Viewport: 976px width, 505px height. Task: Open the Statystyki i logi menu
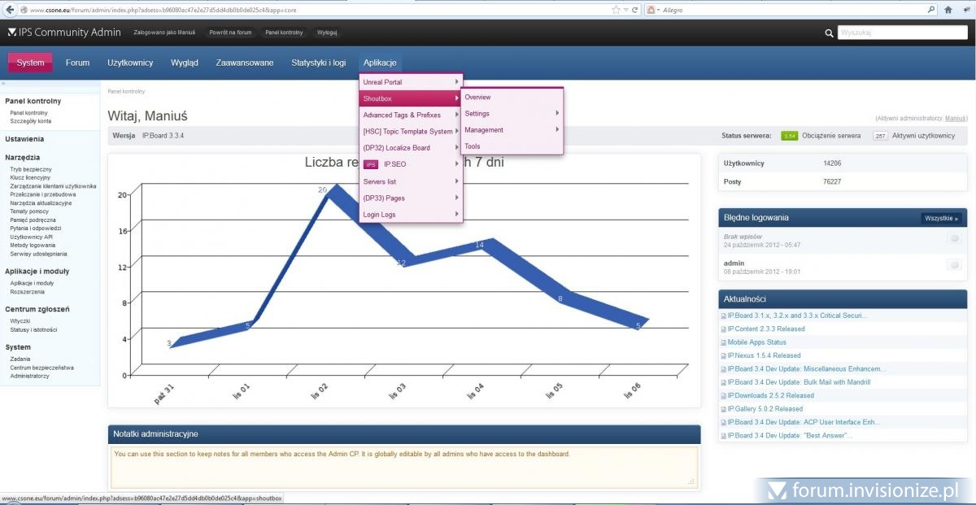pyautogui.click(x=318, y=63)
